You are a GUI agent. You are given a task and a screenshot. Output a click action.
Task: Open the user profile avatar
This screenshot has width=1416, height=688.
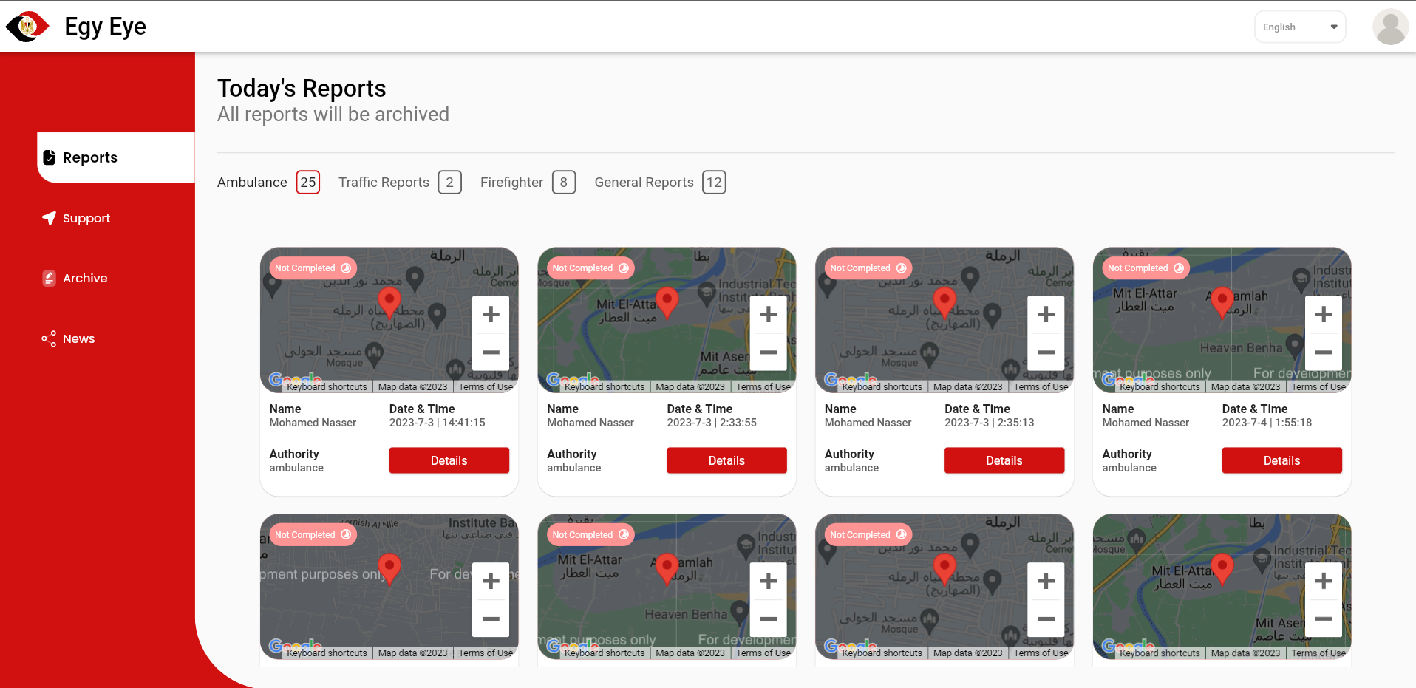[x=1390, y=27]
